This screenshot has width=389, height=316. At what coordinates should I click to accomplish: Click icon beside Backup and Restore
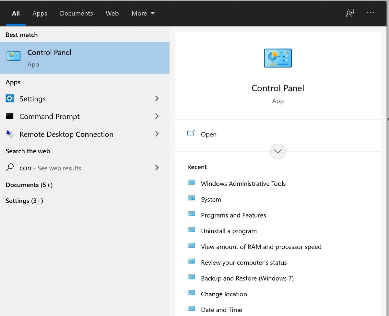[191, 277]
